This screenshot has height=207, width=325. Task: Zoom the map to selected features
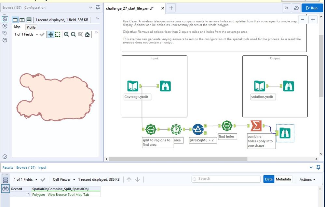pos(80,34)
